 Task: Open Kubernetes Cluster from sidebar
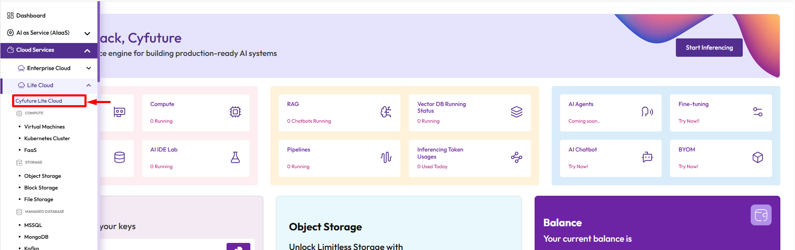(x=47, y=139)
